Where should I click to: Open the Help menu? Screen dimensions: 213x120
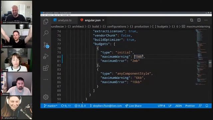[x=69, y=15]
